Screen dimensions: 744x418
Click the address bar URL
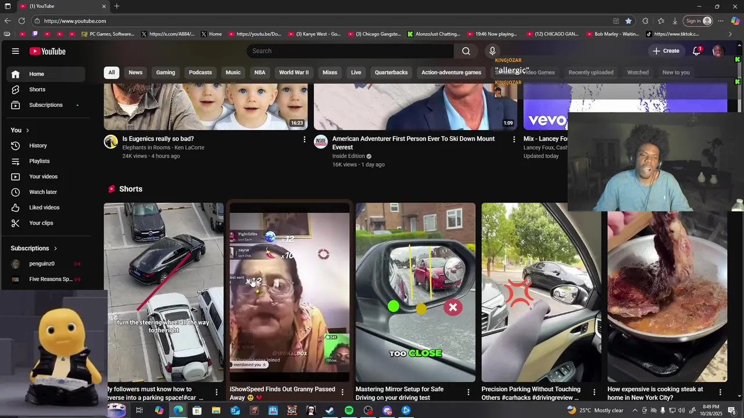[75, 21]
